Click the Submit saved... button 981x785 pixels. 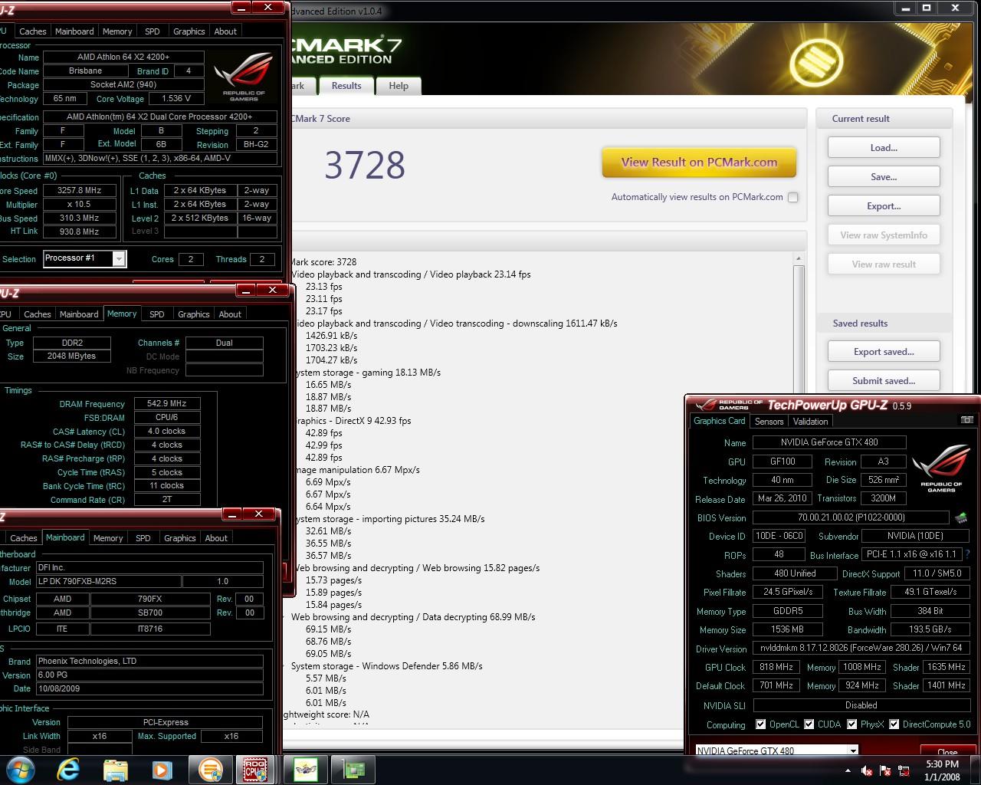click(x=884, y=381)
